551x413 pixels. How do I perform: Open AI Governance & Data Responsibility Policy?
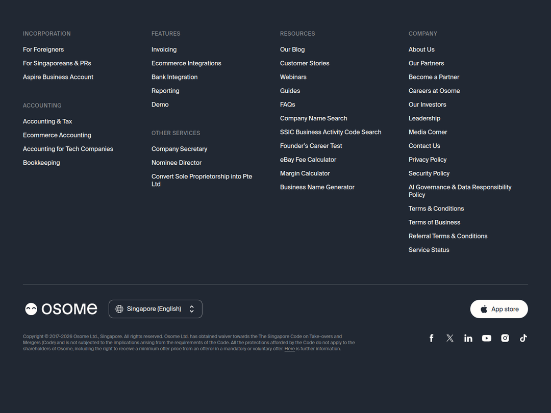click(460, 191)
